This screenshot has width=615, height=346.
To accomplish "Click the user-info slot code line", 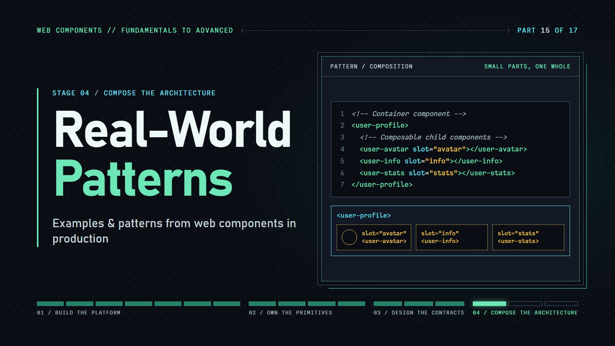I will 431,161.
